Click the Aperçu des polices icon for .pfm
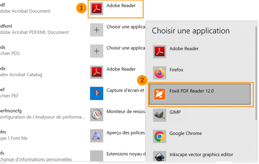259x164 pixels. (x=97, y=136)
